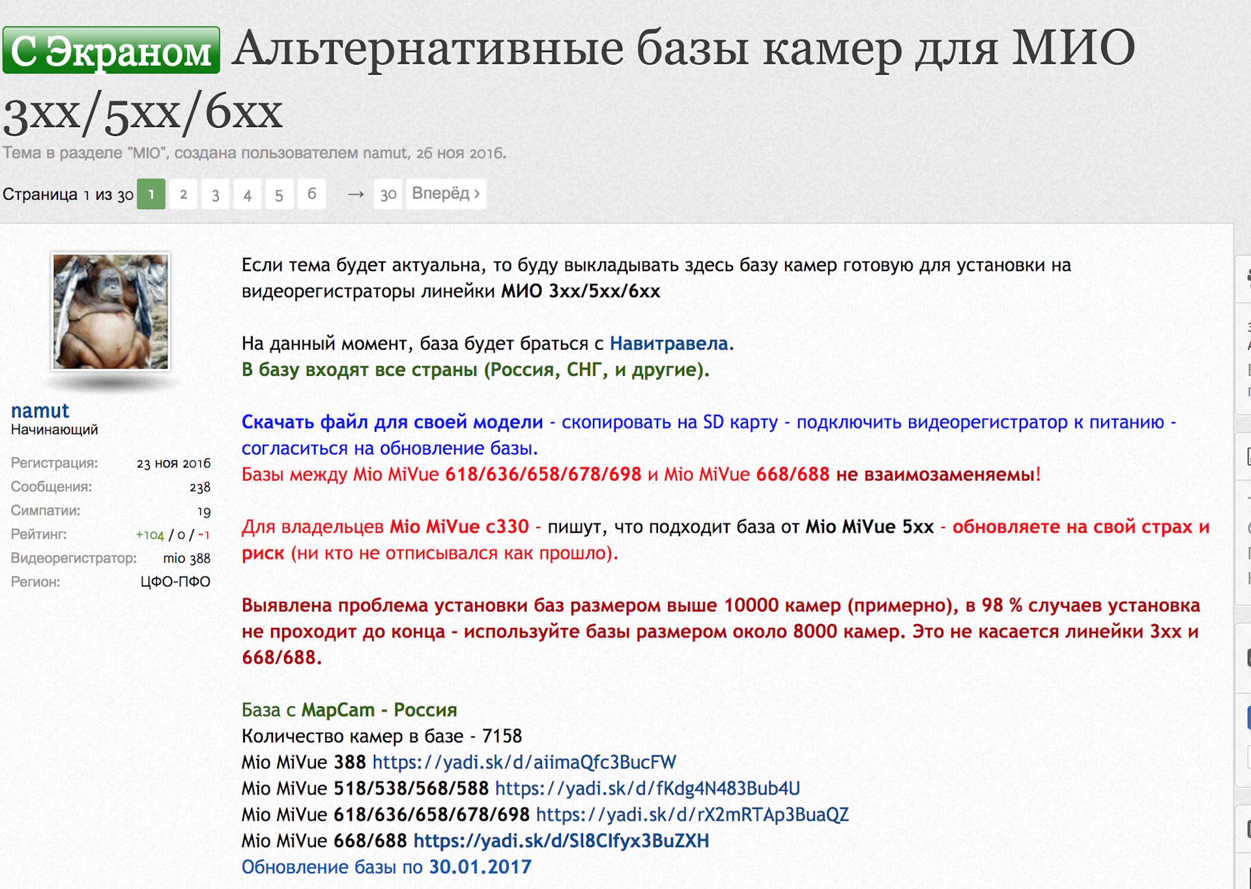1251x889 pixels.
Task: Click namut author link in thread subtitle
Action: point(384,153)
